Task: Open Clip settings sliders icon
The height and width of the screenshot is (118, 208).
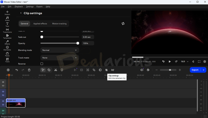Action: click(106, 70)
